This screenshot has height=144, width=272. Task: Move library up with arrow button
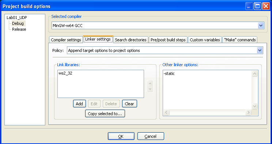coord(150,83)
